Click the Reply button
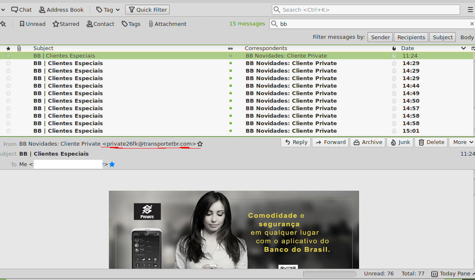Image resolution: width=475 pixels, height=280 pixels. coord(296,142)
